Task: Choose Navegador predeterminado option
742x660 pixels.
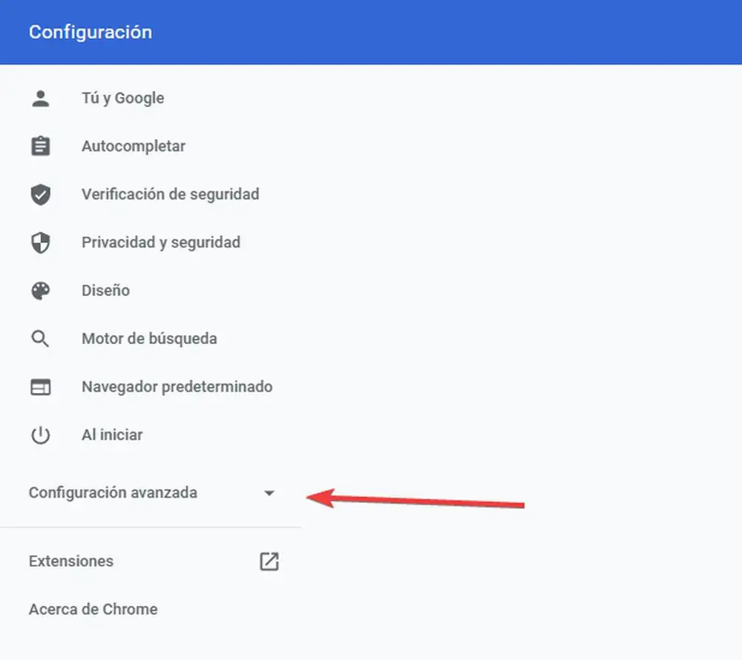Action: point(177,387)
